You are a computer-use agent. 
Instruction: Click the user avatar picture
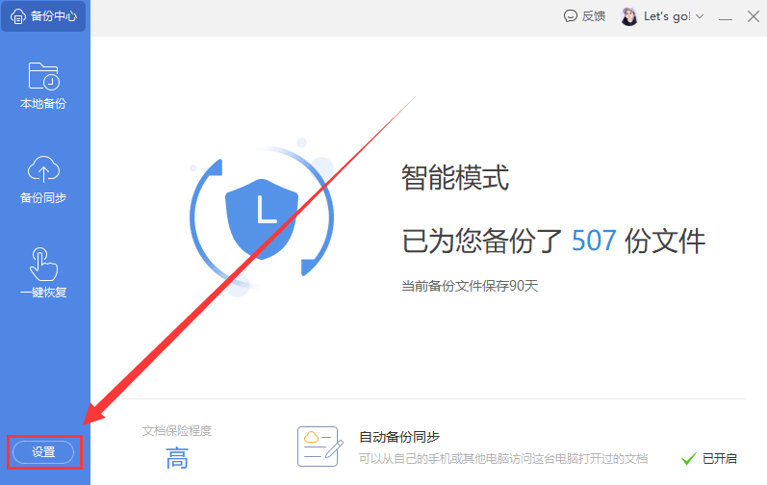[629, 16]
